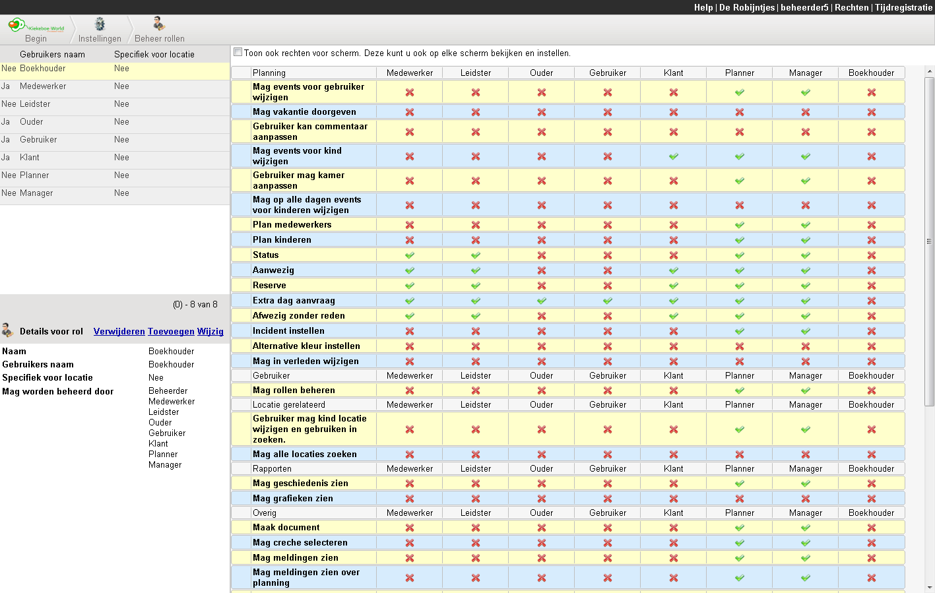The image size is (935, 593).
Task: Sort by Gebruikers naam column header
Action: tap(52, 55)
